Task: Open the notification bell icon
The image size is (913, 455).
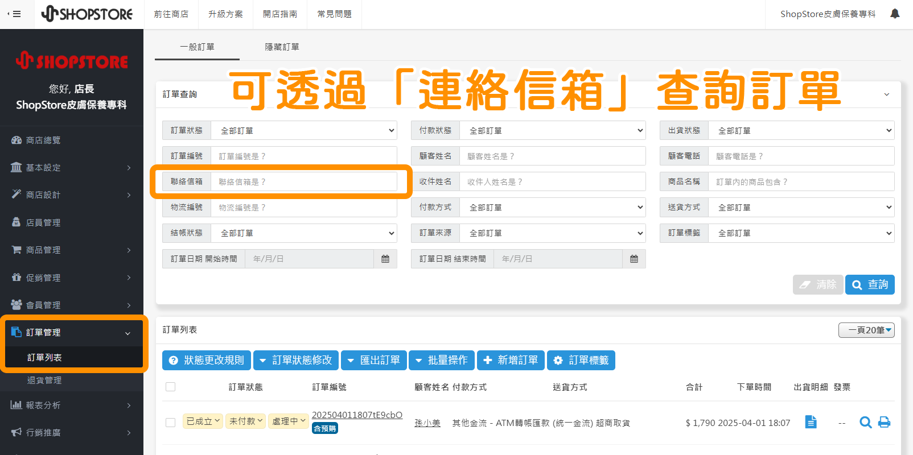Action: pyautogui.click(x=895, y=14)
